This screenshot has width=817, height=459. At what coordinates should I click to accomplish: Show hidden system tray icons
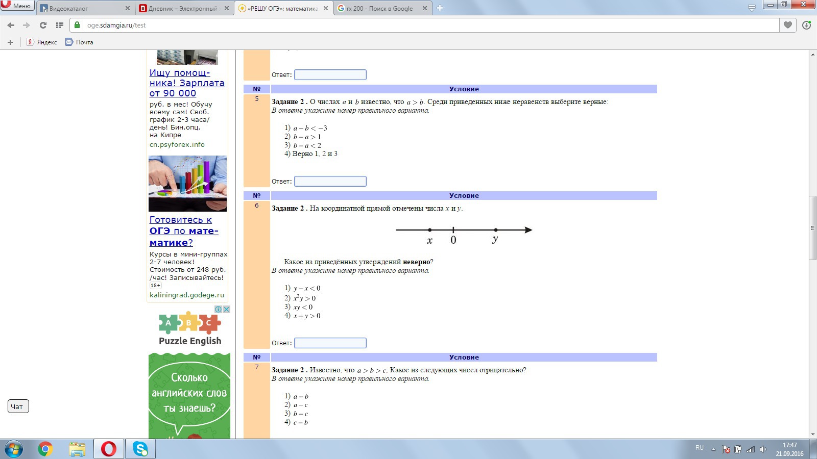pos(713,449)
